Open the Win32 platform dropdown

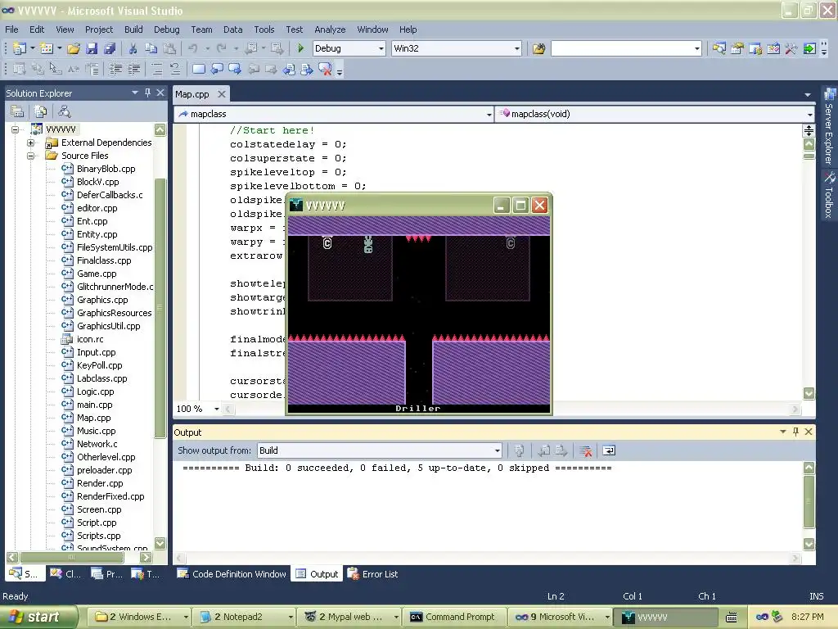[x=517, y=48]
